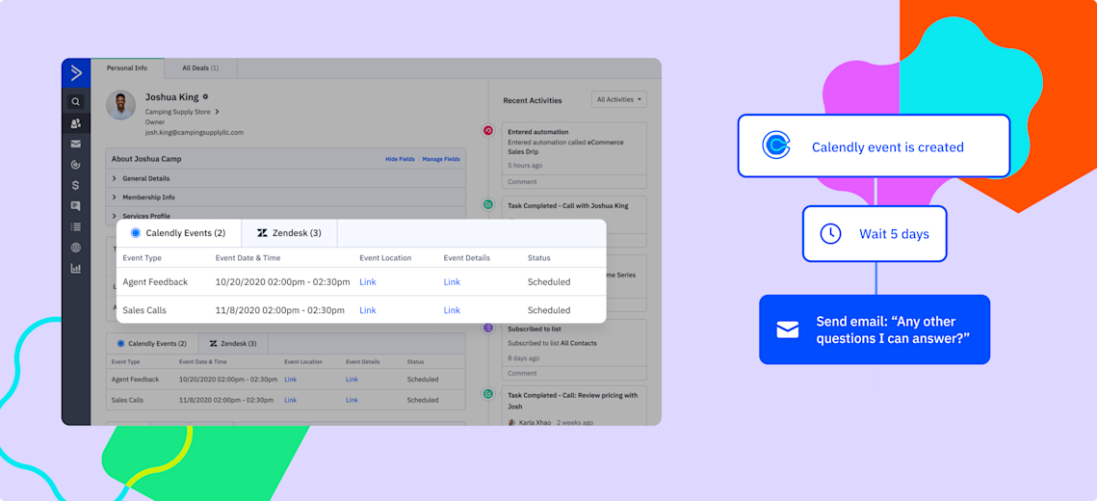Open Automations via the sidebar target icon
Image resolution: width=1097 pixels, height=501 pixels.
click(x=75, y=165)
